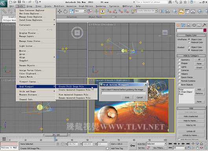Choose Create Still Image File menu item
This screenshot has width=208, height=151.
[x=76, y=87]
